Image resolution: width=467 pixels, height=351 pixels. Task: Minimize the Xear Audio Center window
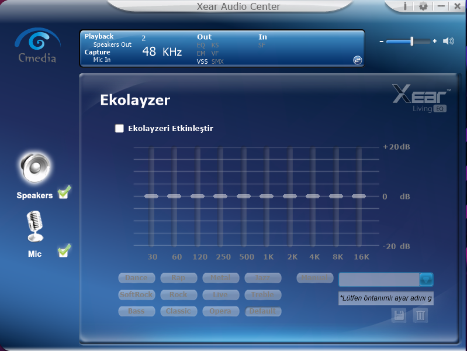tap(441, 6)
